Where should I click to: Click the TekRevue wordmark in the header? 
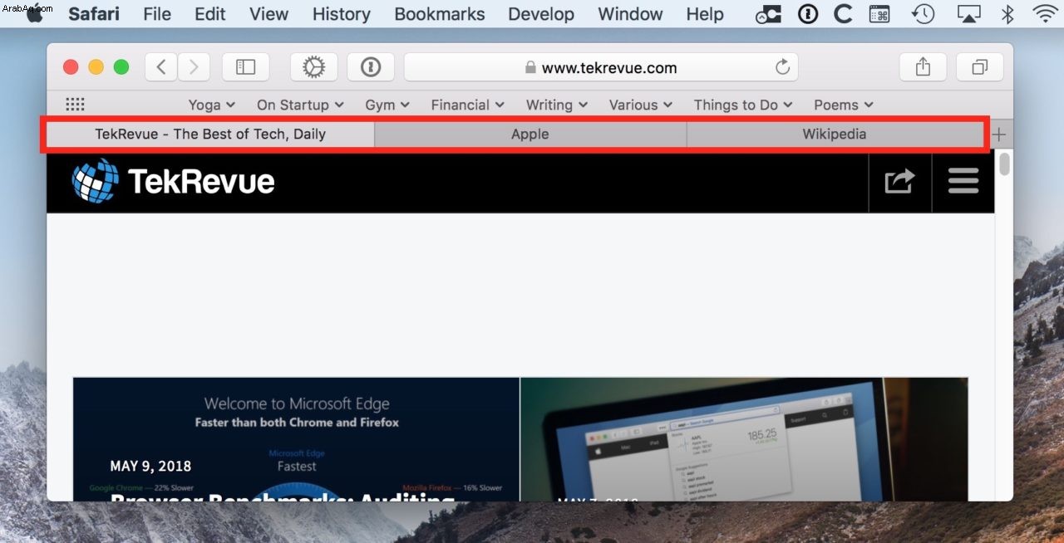tap(201, 181)
